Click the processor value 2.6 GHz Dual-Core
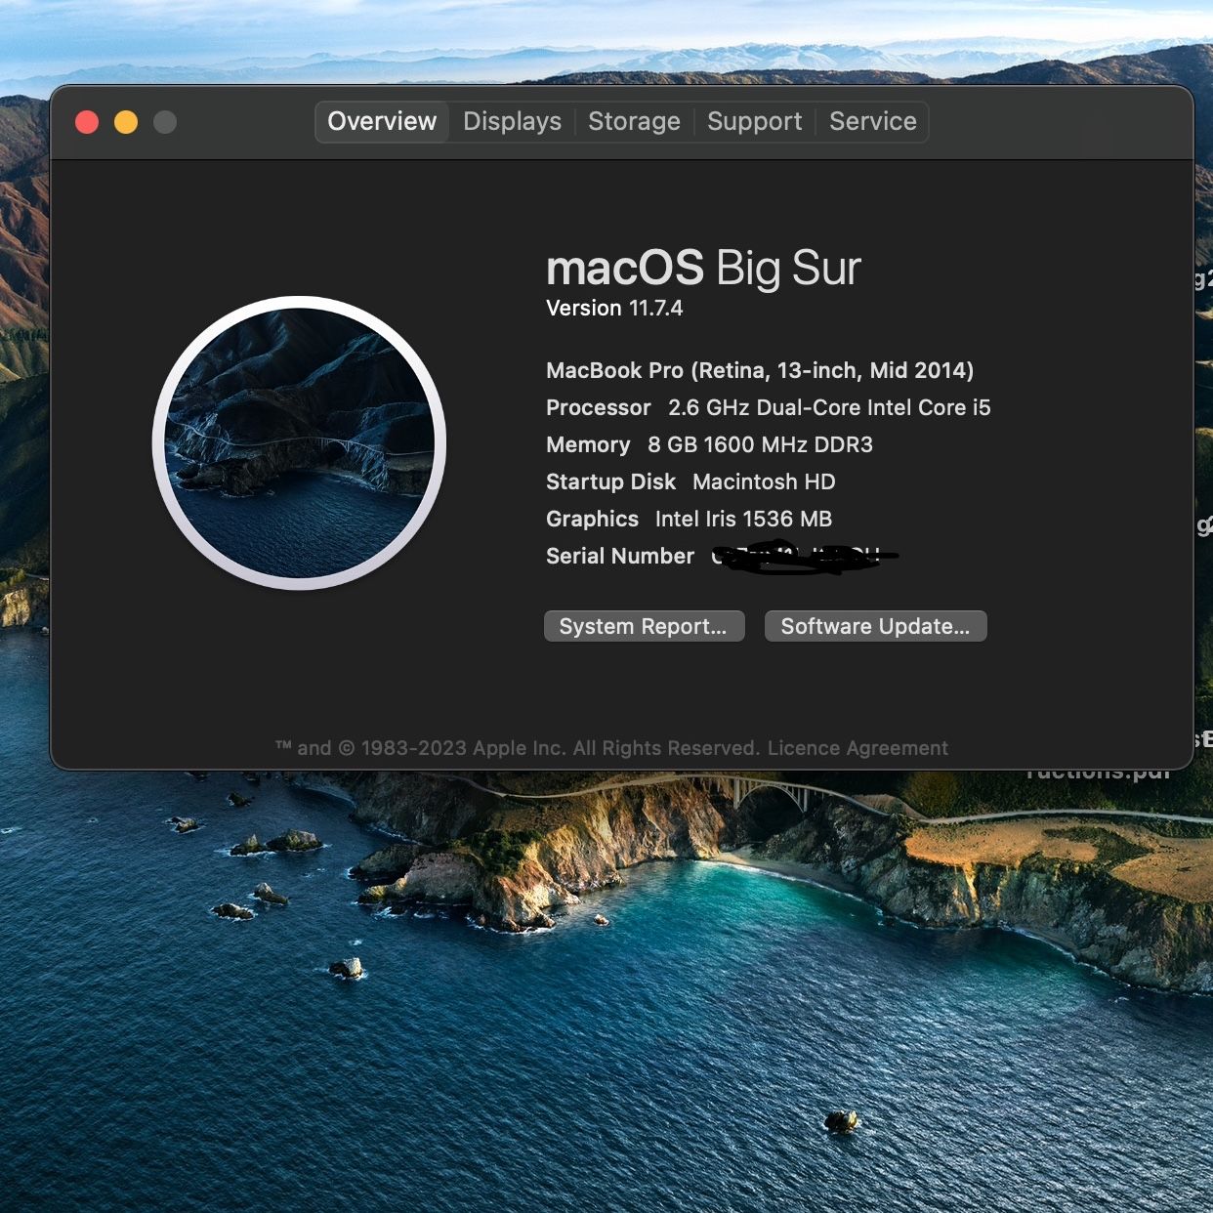Image resolution: width=1213 pixels, height=1213 pixels. pyautogui.click(x=829, y=407)
